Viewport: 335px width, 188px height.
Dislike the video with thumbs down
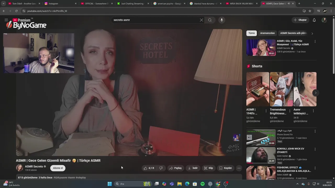click(x=161, y=168)
